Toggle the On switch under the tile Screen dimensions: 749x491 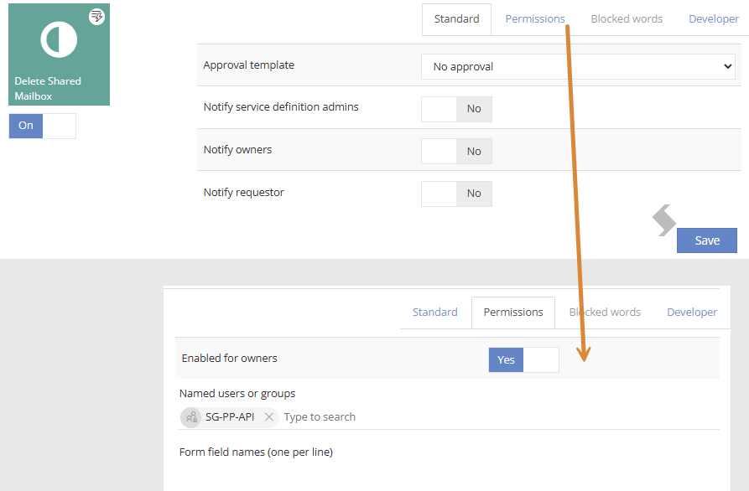(43, 126)
